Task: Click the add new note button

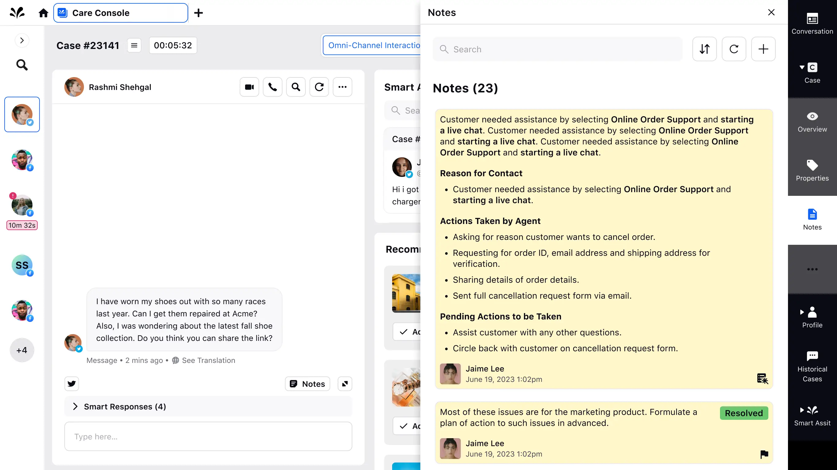Action: pos(763,49)
